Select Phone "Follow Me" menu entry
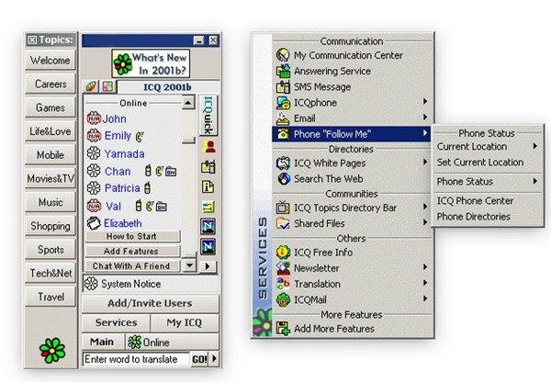The image size is (551, 382). (352, 134)
